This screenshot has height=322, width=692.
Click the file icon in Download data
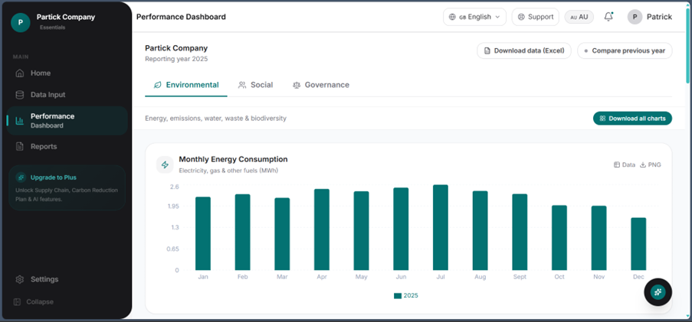[487, 50]
